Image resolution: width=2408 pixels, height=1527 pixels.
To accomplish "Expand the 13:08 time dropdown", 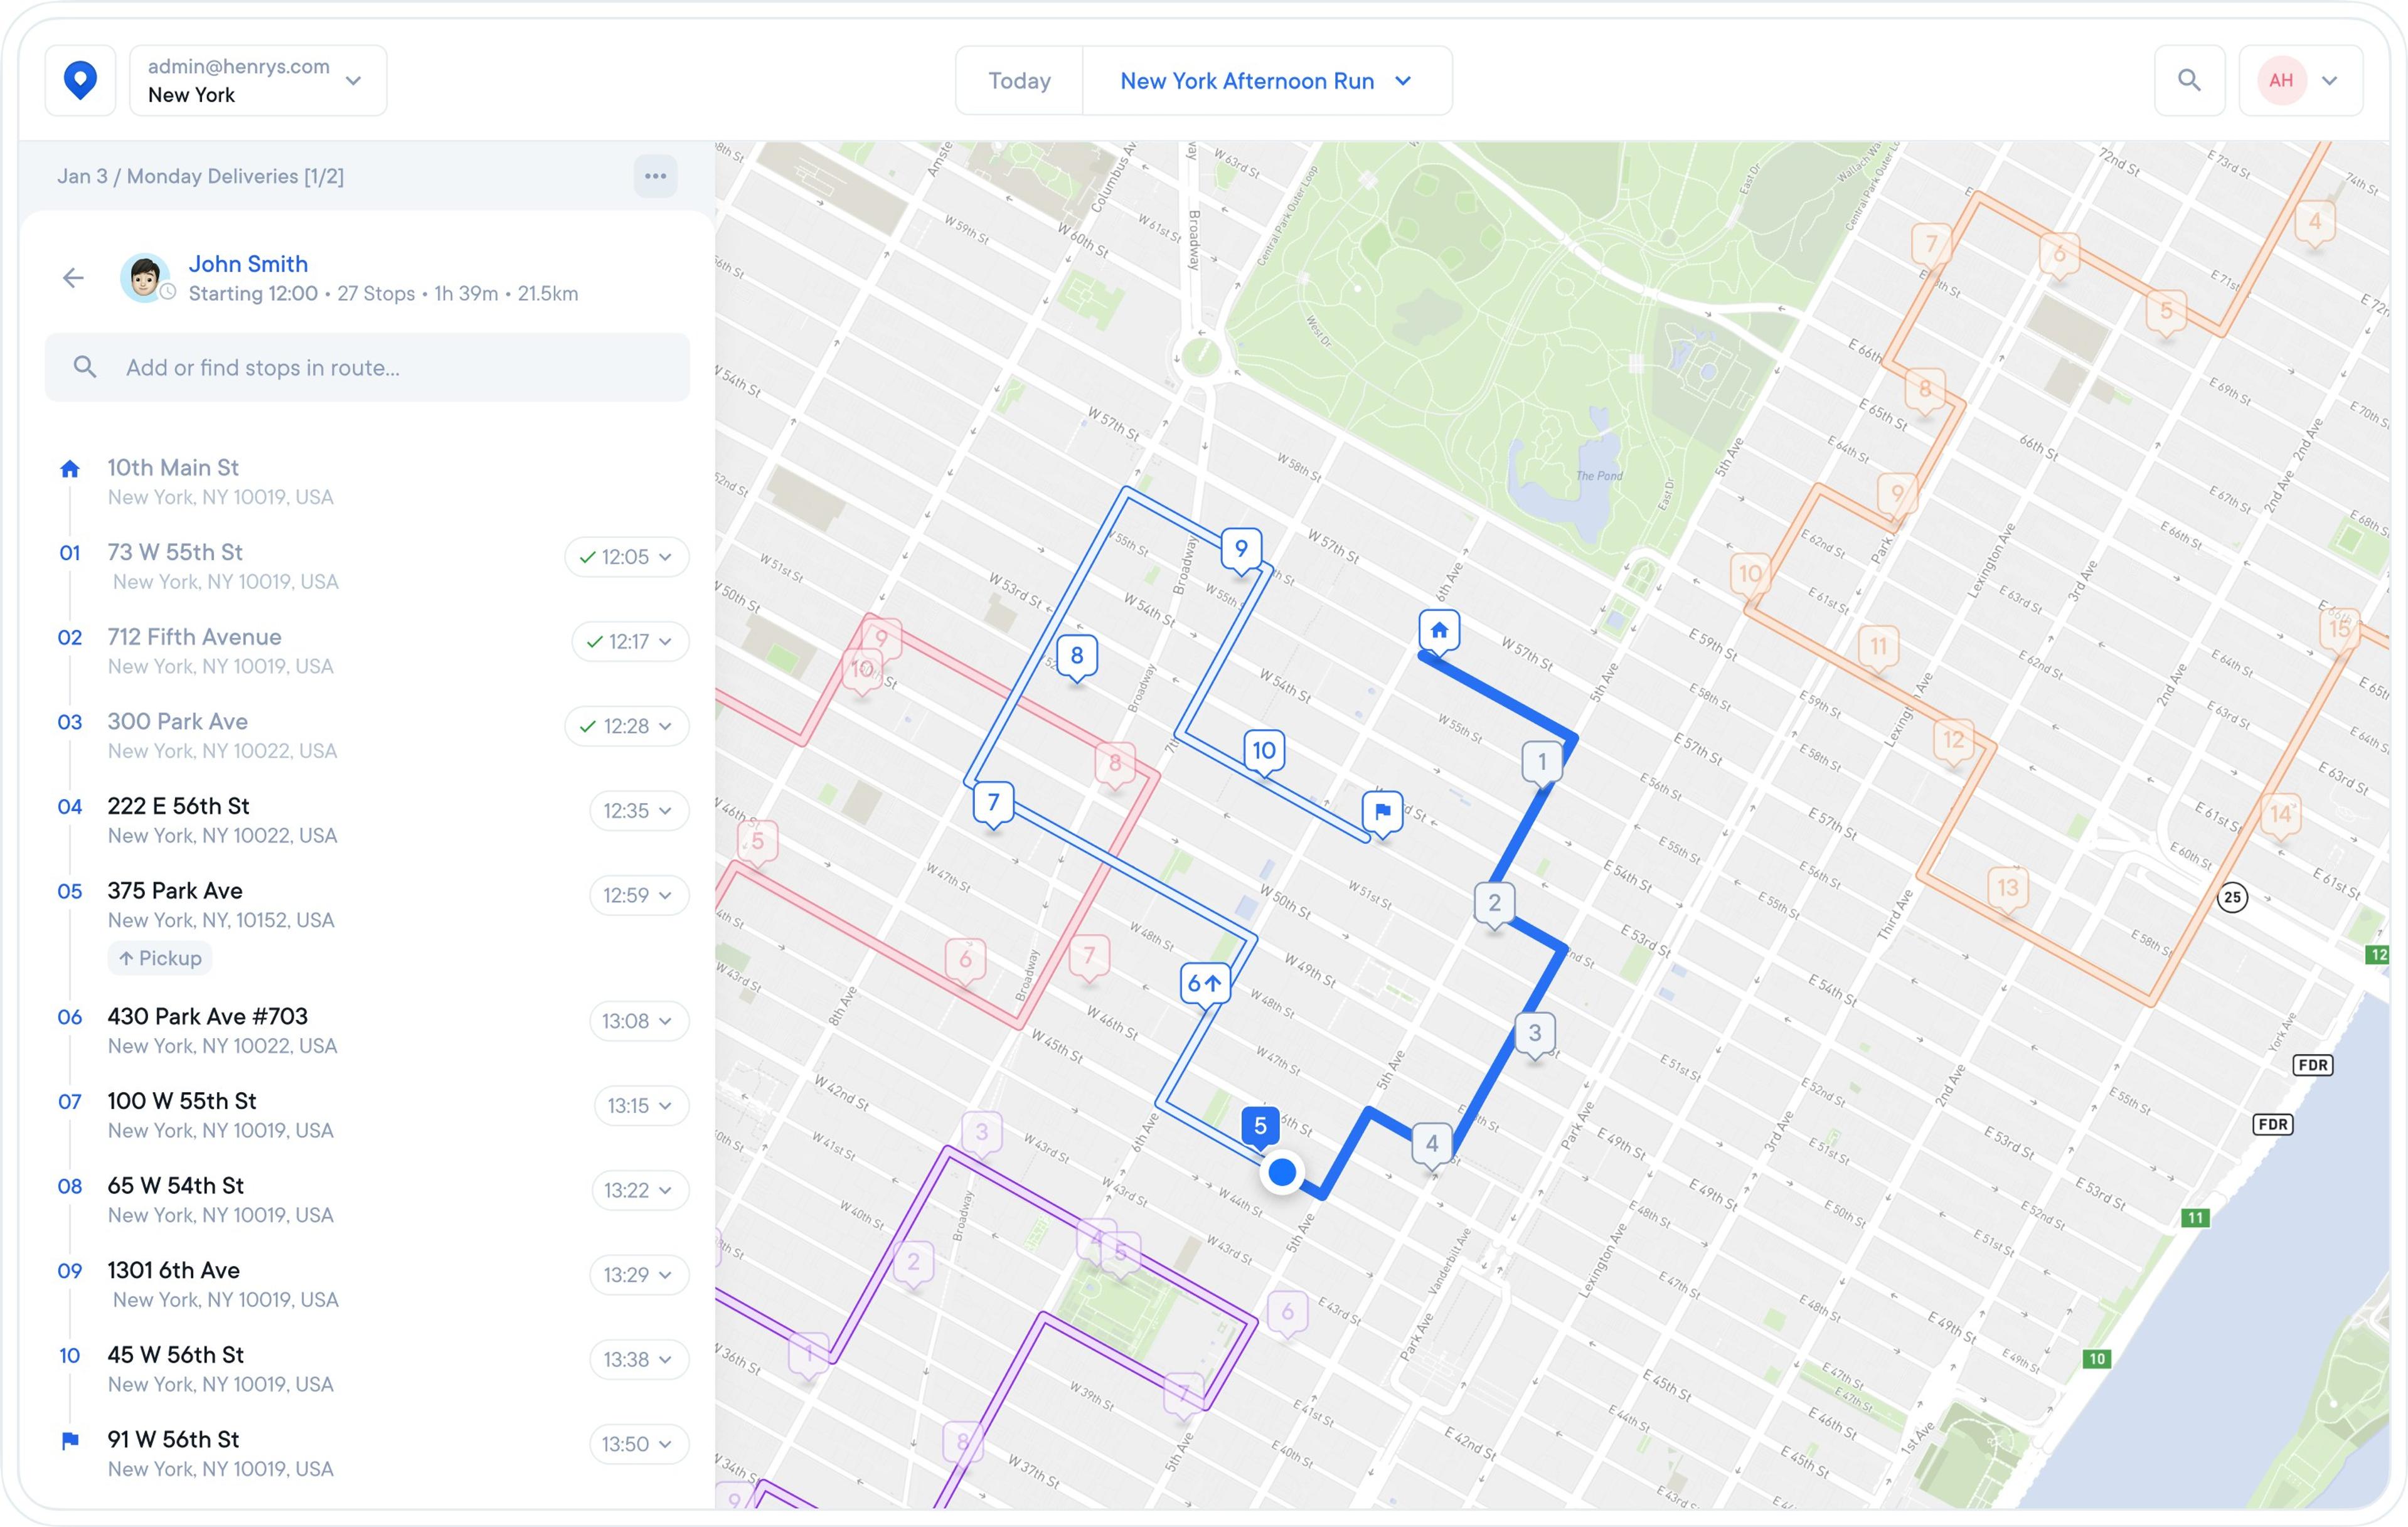I will (639, 1021).
